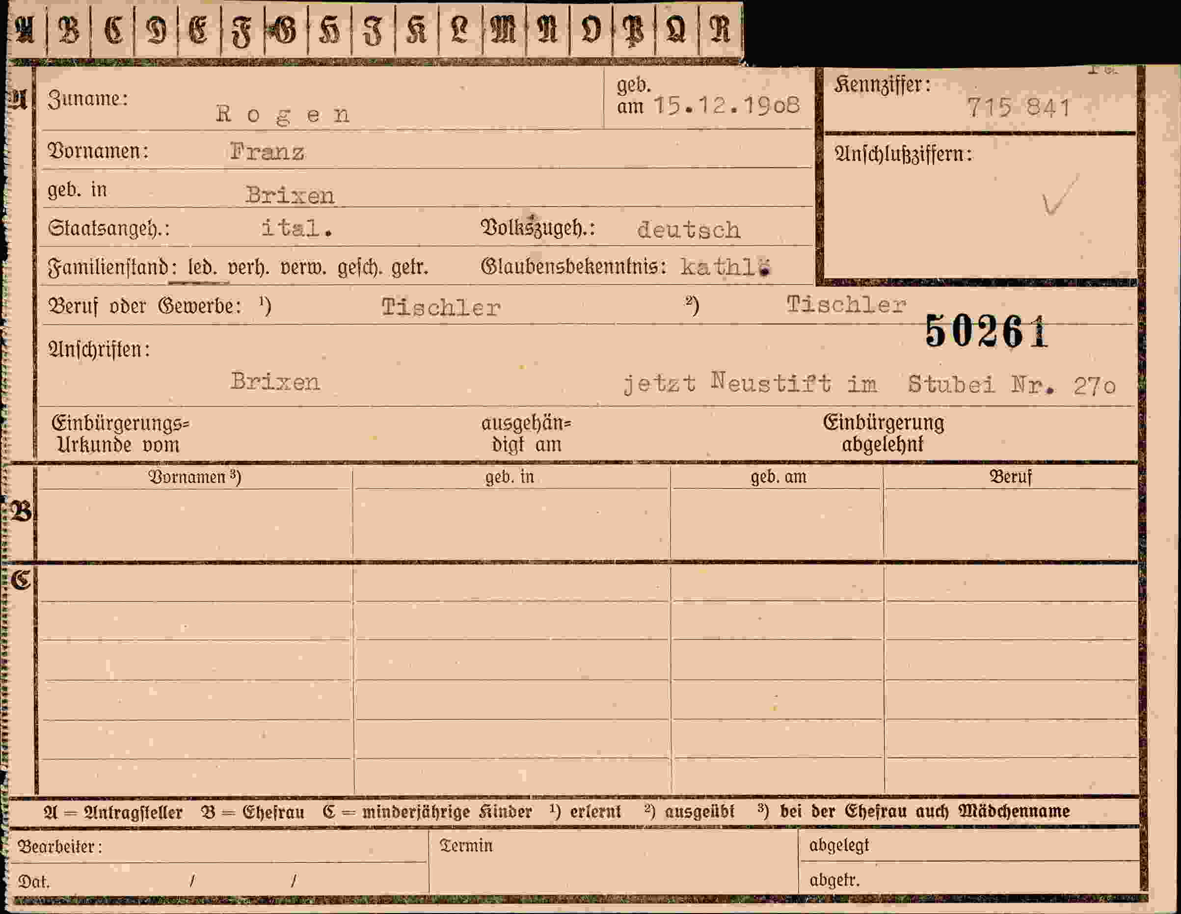Click the 'Bearbeiter:' label
Viewport: 1181px width, 914px height.
point(60,846)
